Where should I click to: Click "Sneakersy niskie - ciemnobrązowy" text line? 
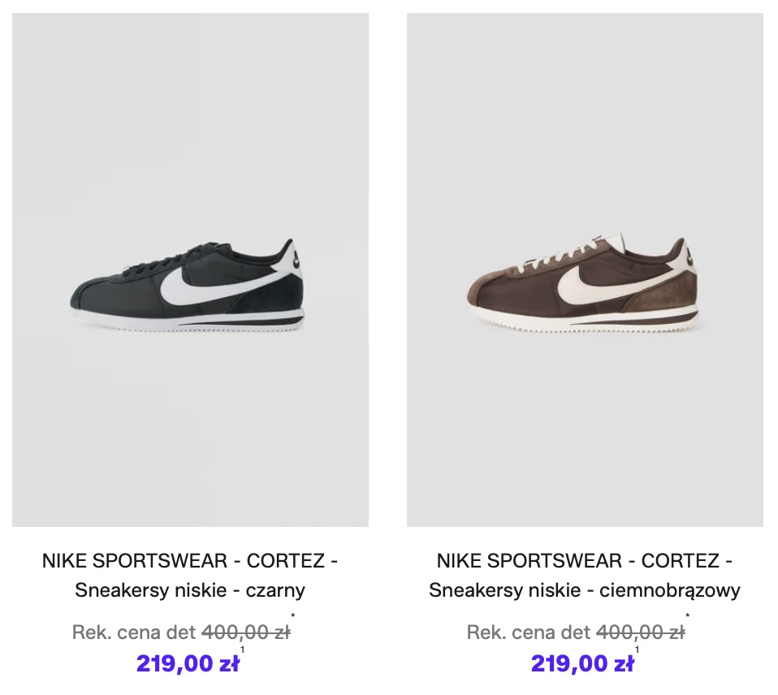pyautogui.click(x=585, y=590)
